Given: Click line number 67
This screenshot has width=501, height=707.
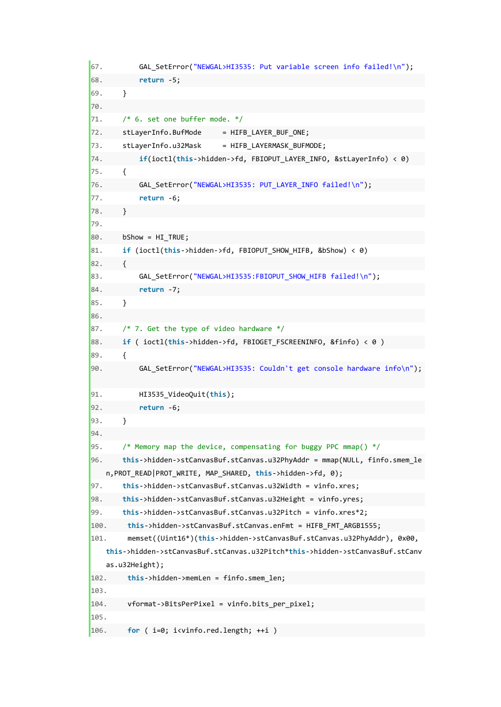Looking at the screenshot, I should 97,67.
